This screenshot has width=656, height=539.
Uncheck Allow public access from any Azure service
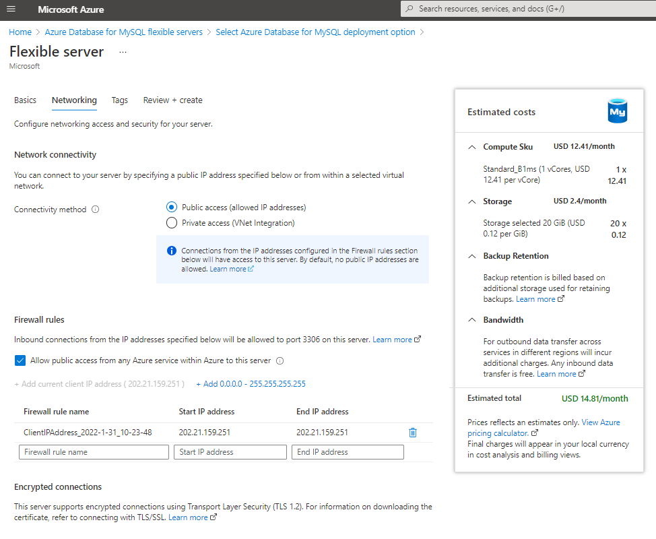pyautogui.click(x=20, y=360)
